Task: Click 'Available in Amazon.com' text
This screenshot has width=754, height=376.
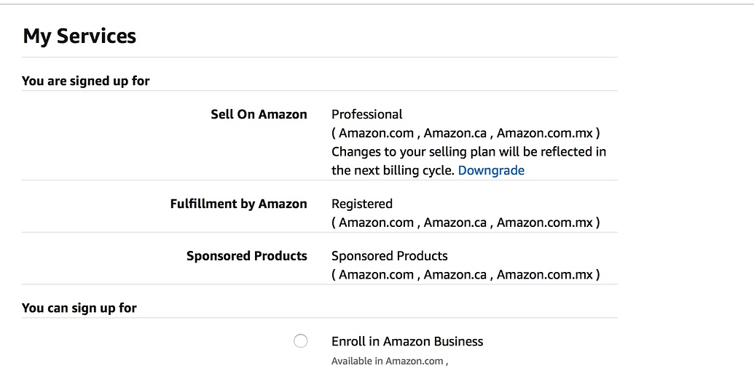Action: 388,361
